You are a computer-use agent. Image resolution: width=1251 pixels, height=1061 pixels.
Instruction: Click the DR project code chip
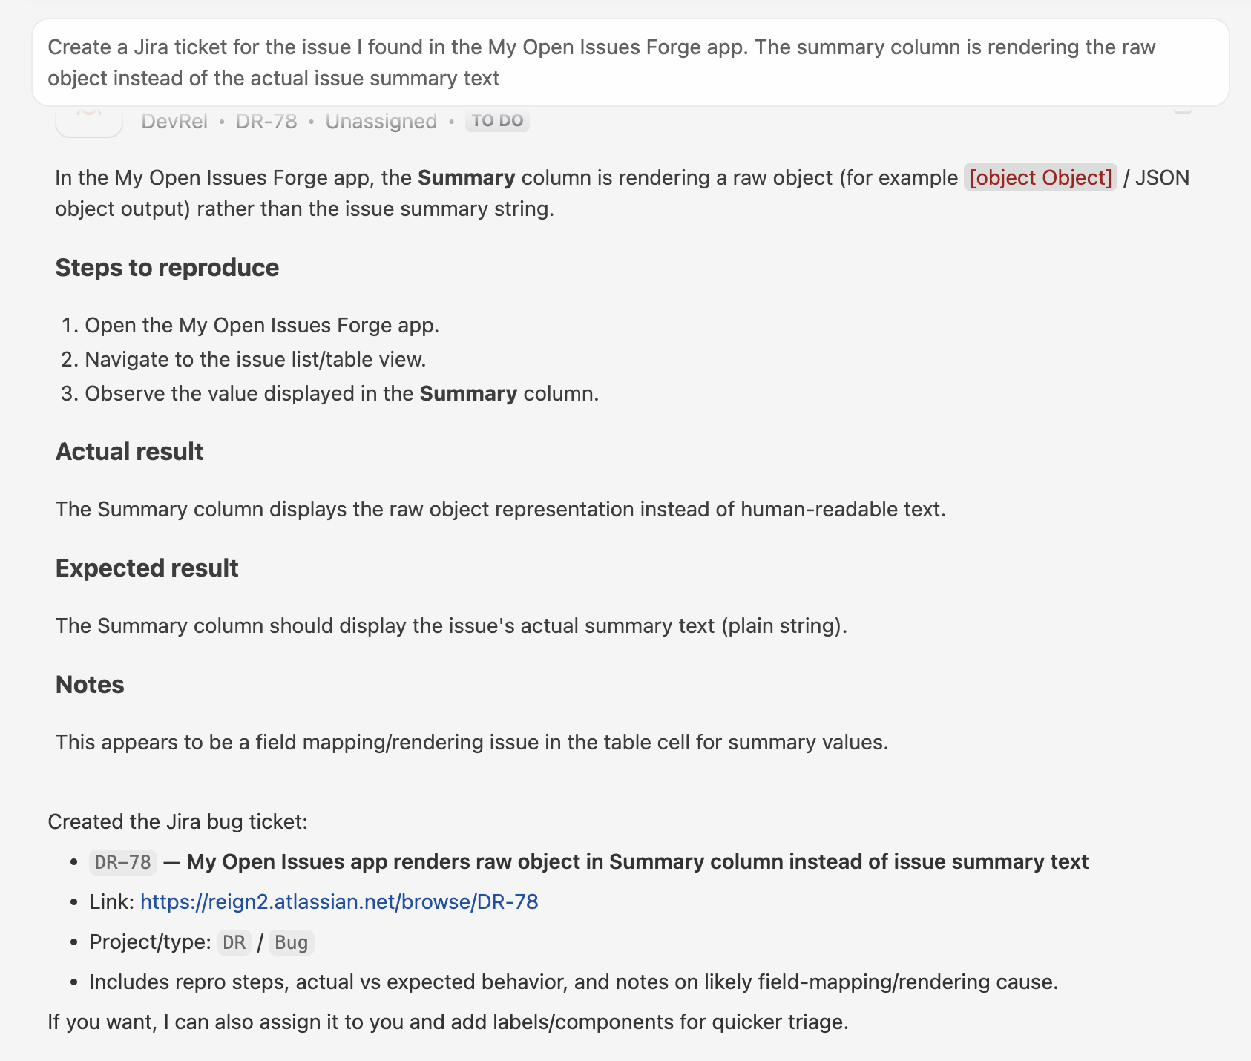point(234,942)
